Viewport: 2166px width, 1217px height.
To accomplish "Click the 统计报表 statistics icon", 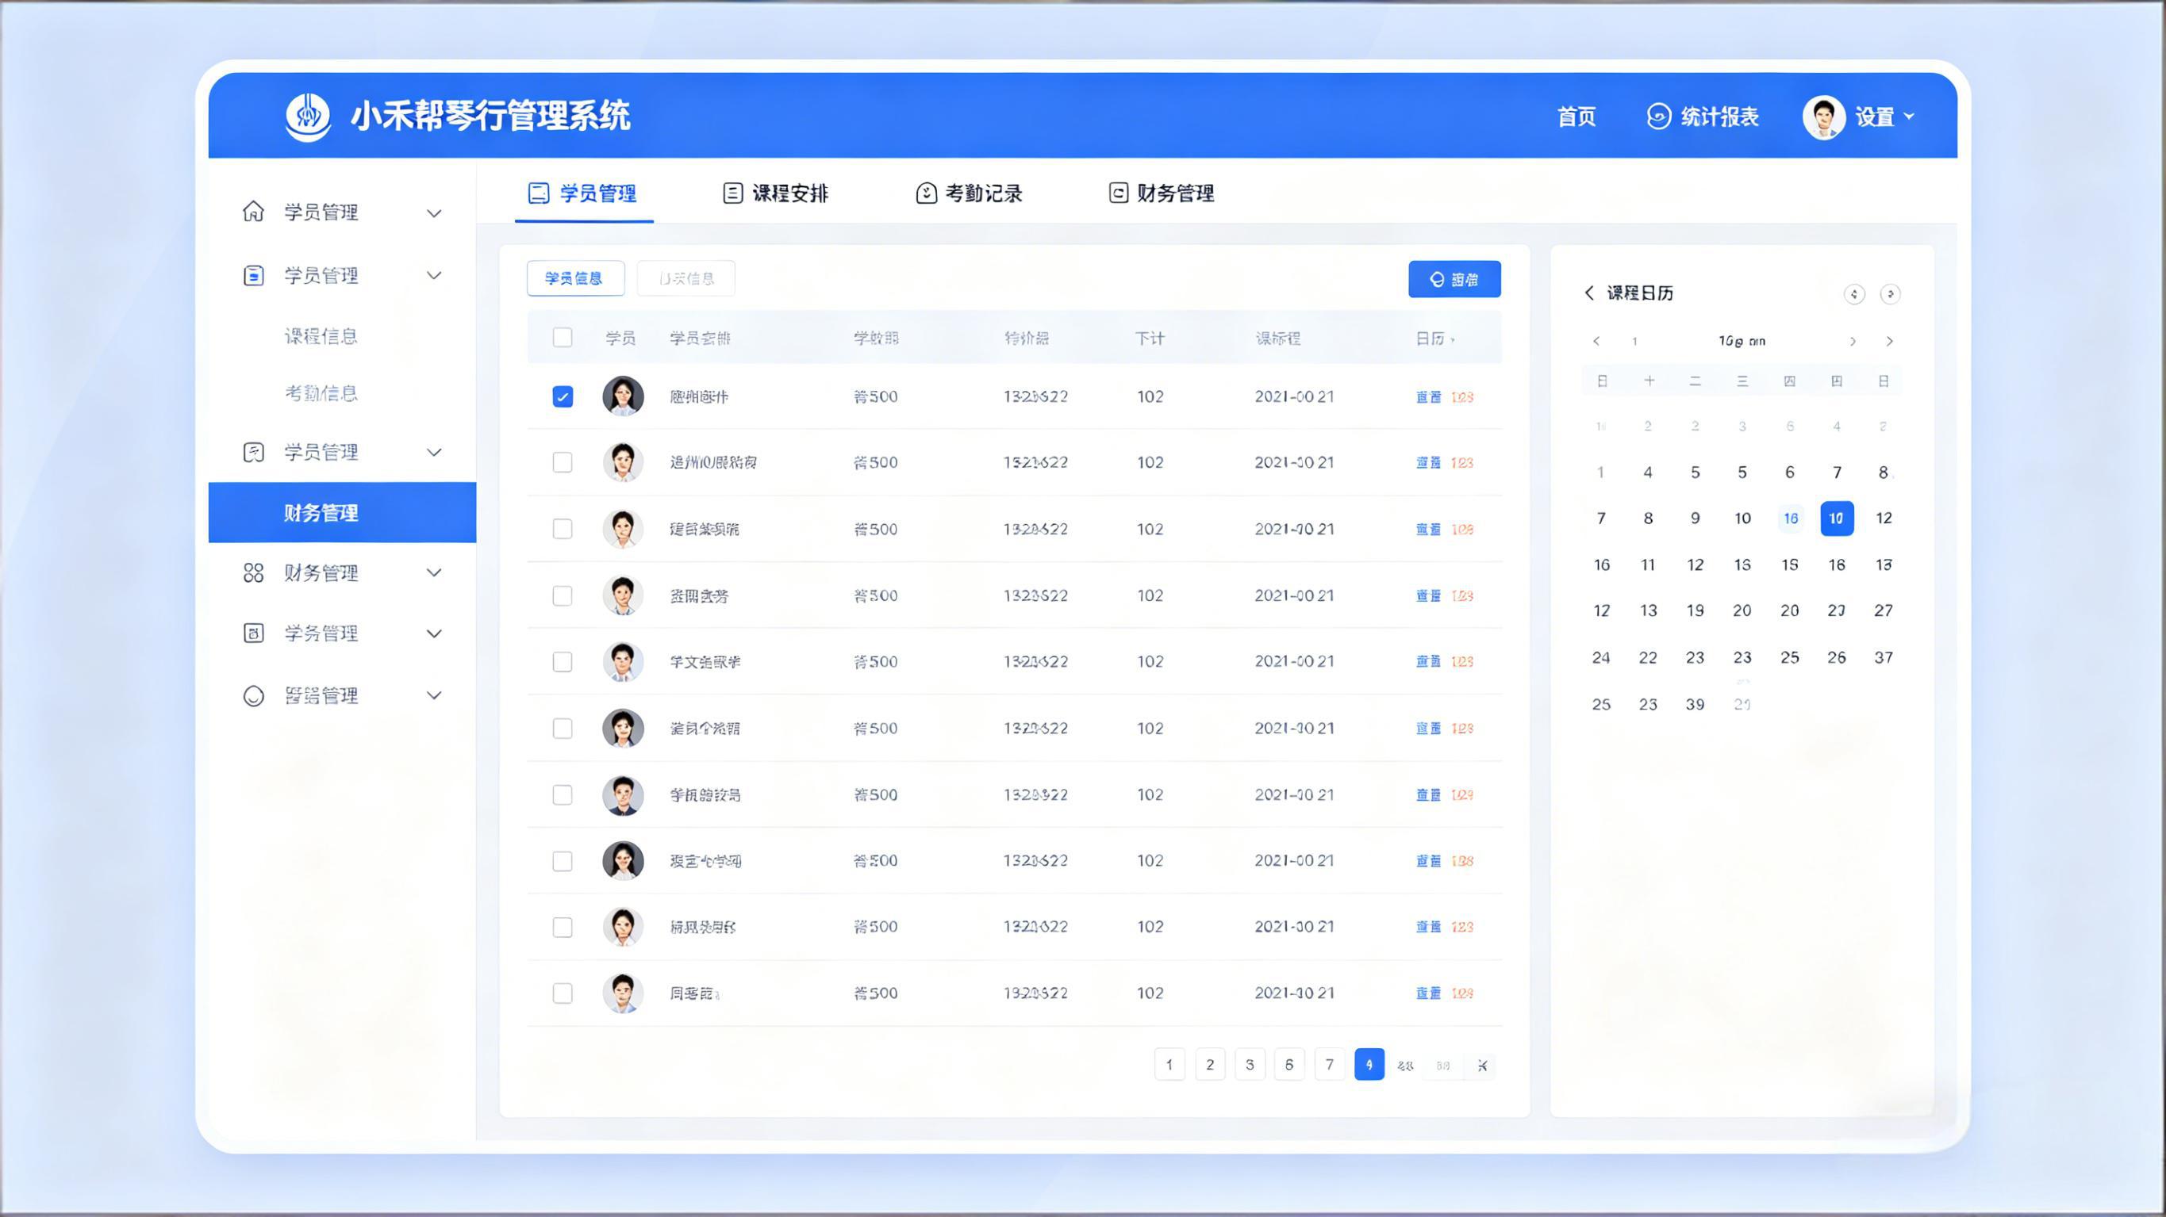I will pyautogui.click(x=1657, y=116).
